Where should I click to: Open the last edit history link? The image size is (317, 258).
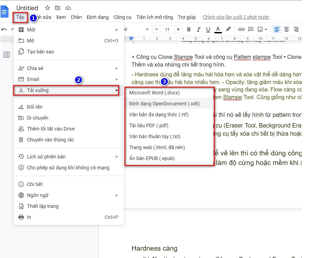click(x=236, y=17)
